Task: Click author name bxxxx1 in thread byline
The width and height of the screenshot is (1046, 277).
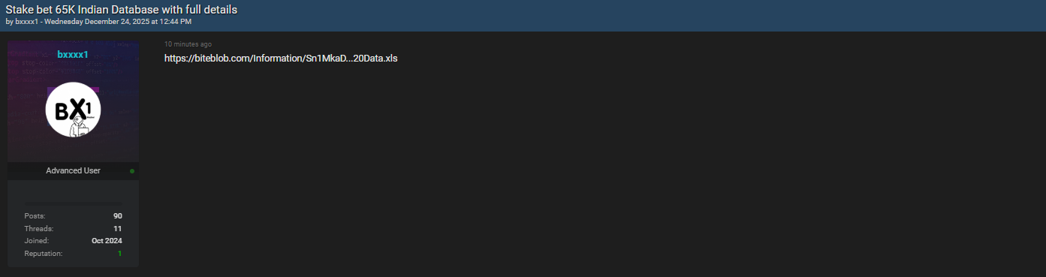Action: pos(26,21)
